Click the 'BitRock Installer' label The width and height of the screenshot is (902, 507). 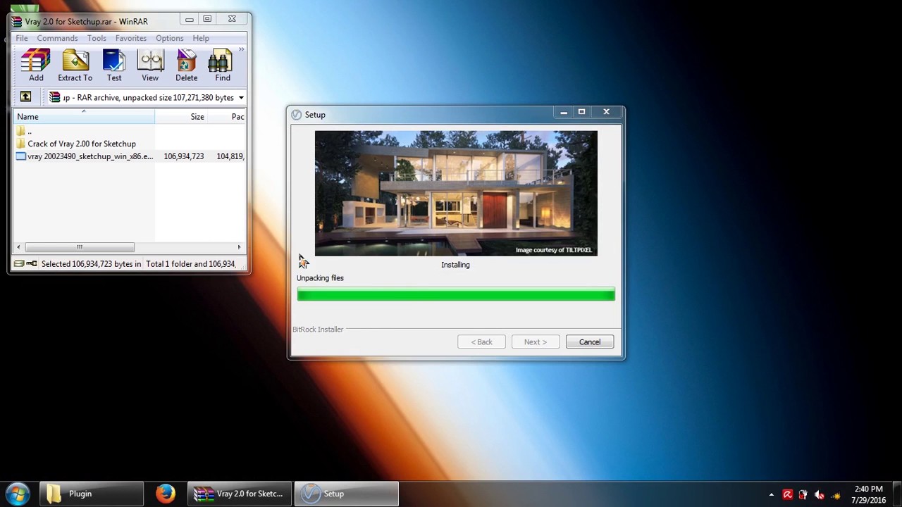(x=318, y=330)
